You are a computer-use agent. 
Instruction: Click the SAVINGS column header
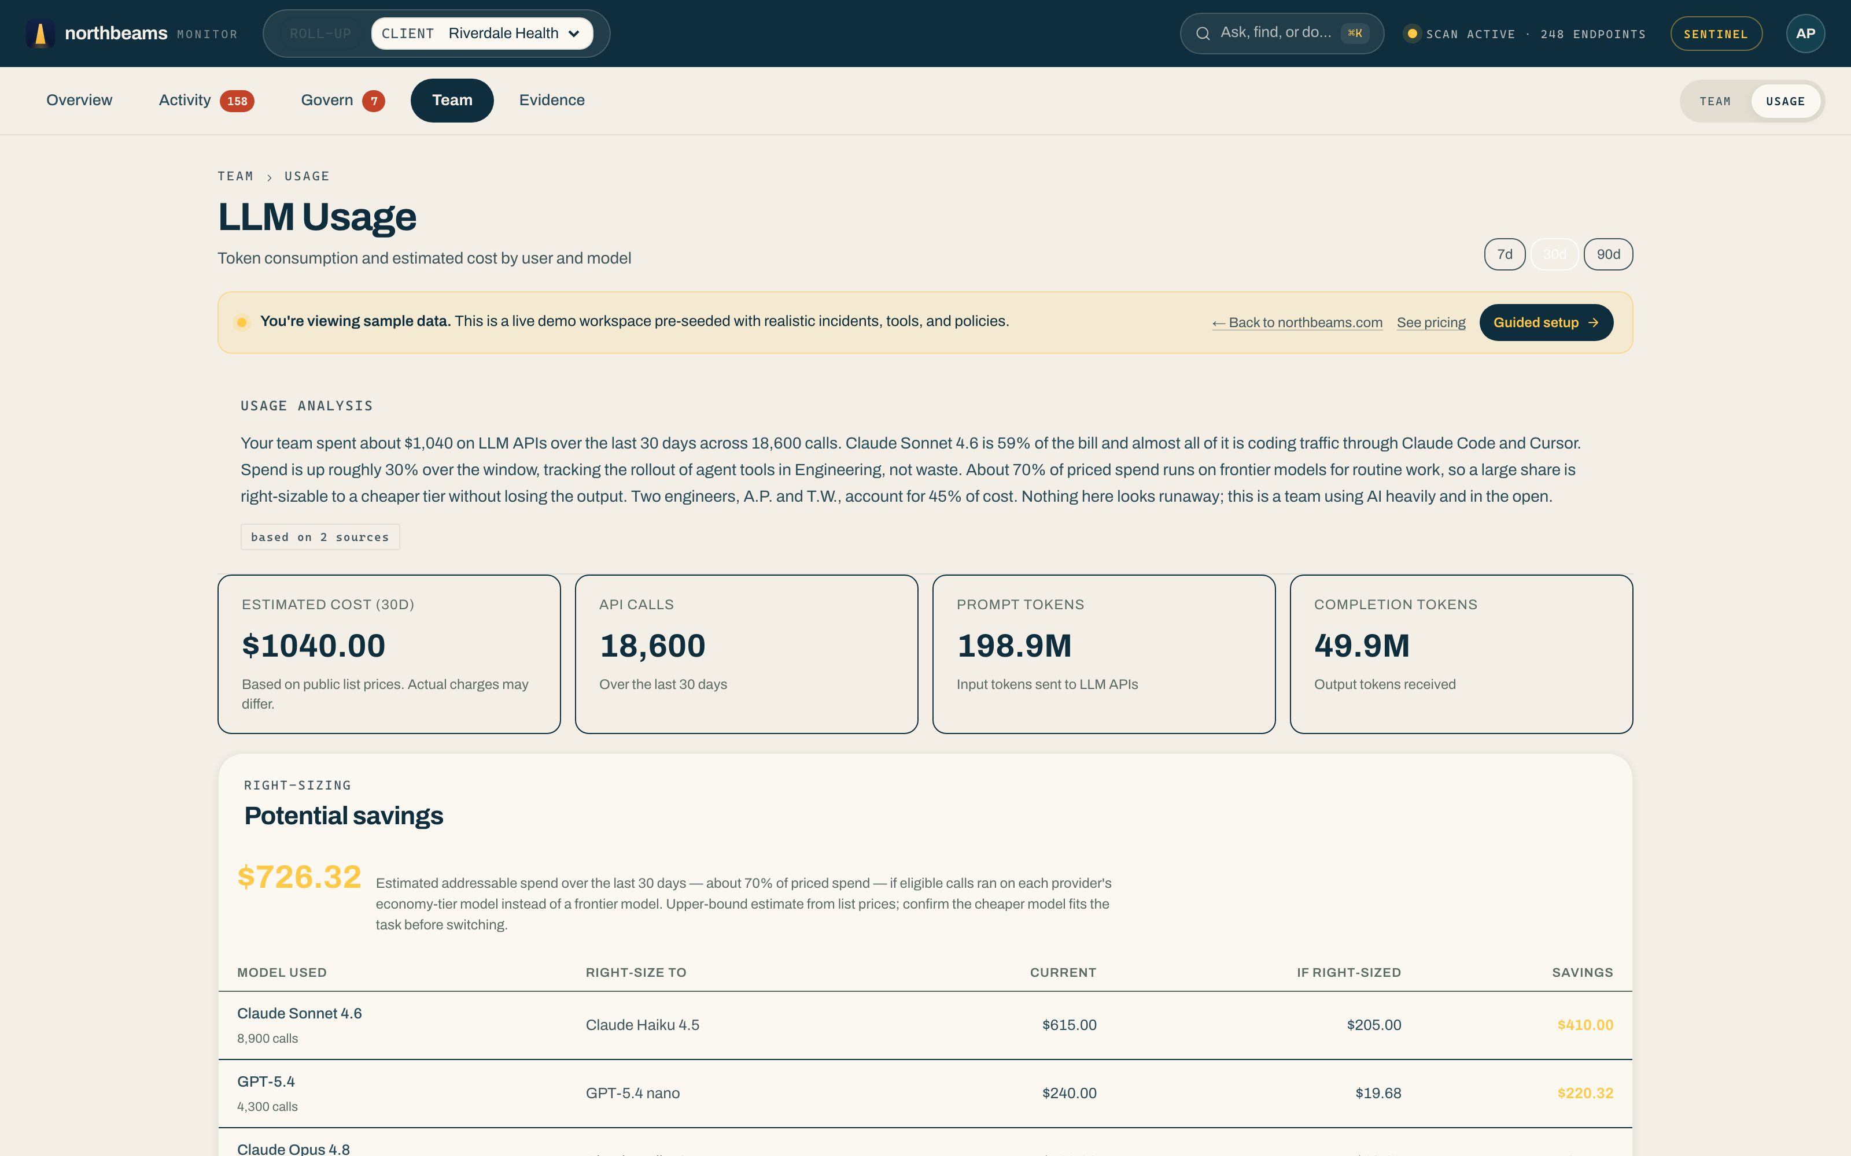tap(1582, 973)
